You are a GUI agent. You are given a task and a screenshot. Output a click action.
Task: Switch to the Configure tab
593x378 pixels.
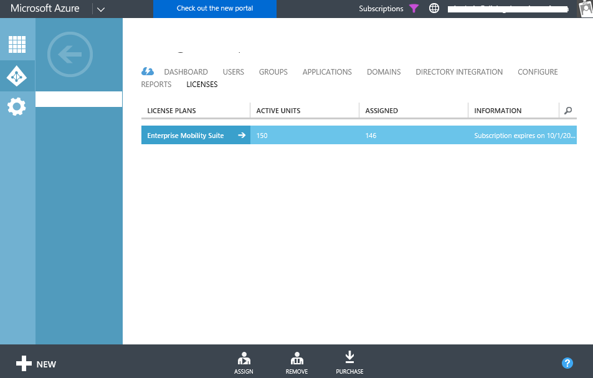click(538, 71)
